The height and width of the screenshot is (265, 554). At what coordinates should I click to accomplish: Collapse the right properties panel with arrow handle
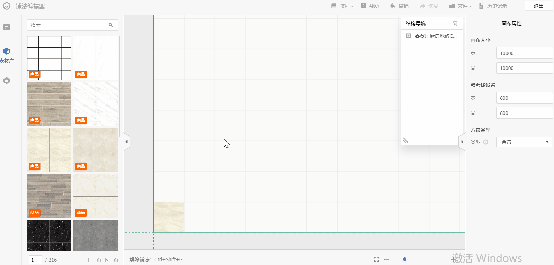coord(462,142)
